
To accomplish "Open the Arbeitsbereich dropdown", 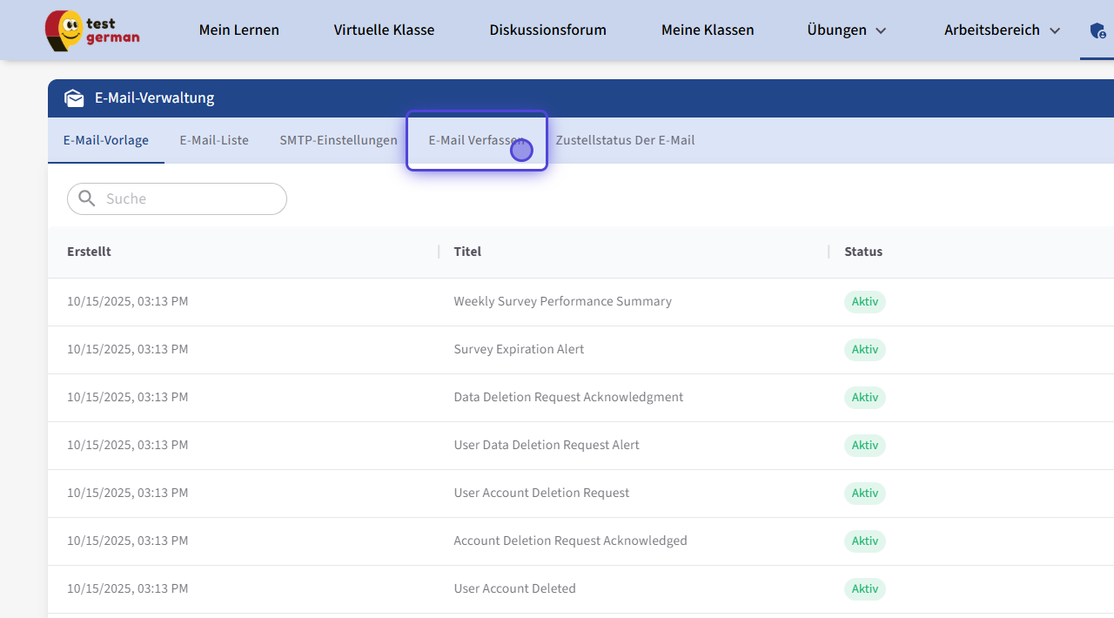I will (1002, 30).
